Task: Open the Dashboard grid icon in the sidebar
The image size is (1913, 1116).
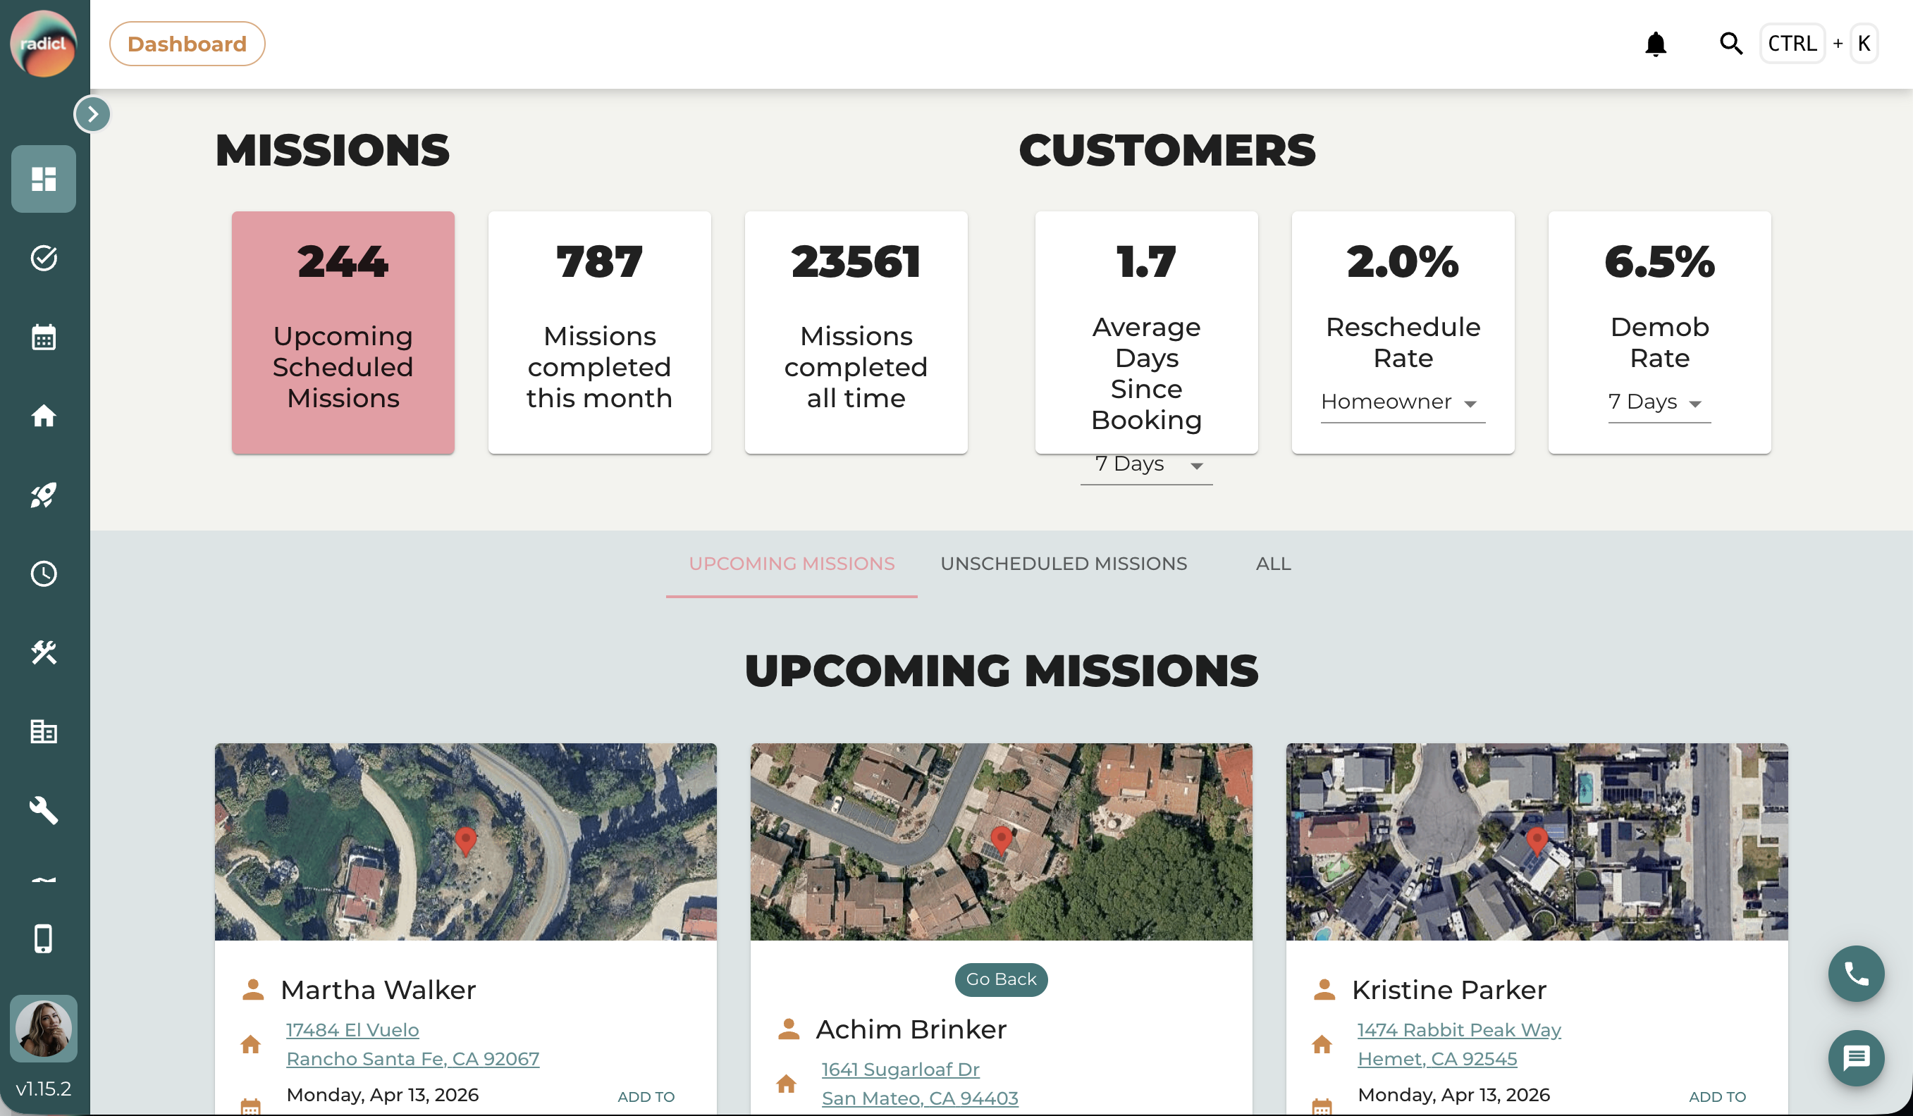Action: click(x=43, y=179)
